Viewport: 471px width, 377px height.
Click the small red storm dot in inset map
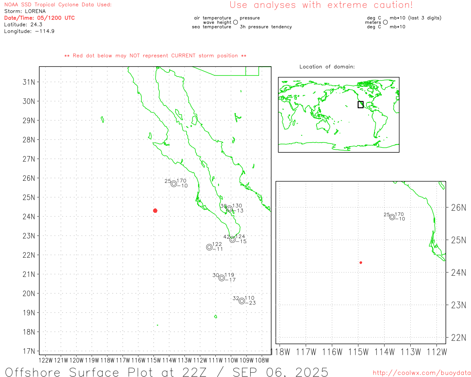tap(361, 263)
